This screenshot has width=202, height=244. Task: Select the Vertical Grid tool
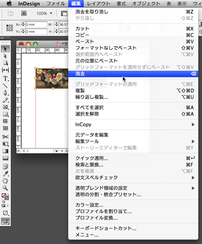pyautogui.click(x=5, y=128)
